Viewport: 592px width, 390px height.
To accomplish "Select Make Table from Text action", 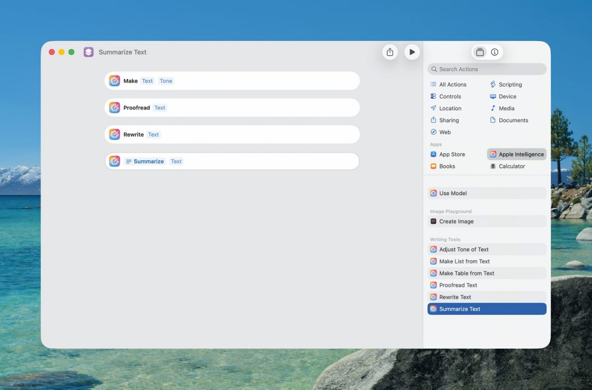I will pyautogui.click(x=487, y=273).
